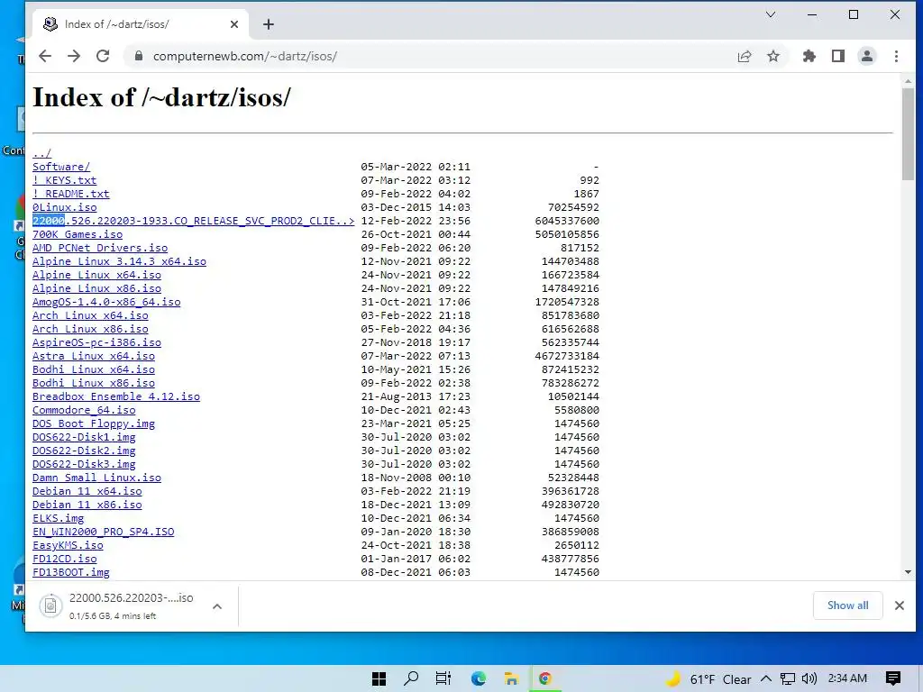Show hidden system tray icons chevron
The height and width of the screenshot is (692, 923).
pyautogui.click(x=766, y=678)
